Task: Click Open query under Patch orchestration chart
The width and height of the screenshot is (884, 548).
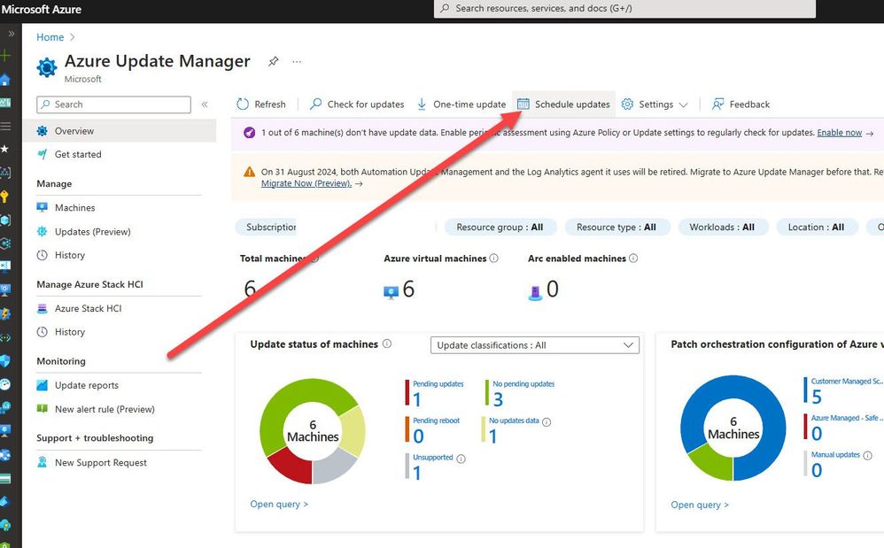Action: pos(700,505)
